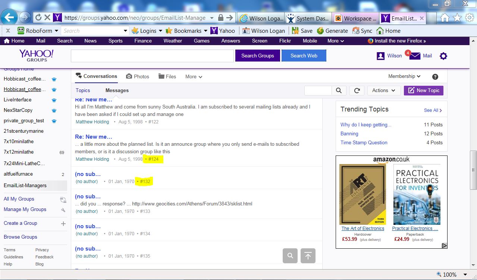Close the RoboForm toolbar with its X

(8, 31)
